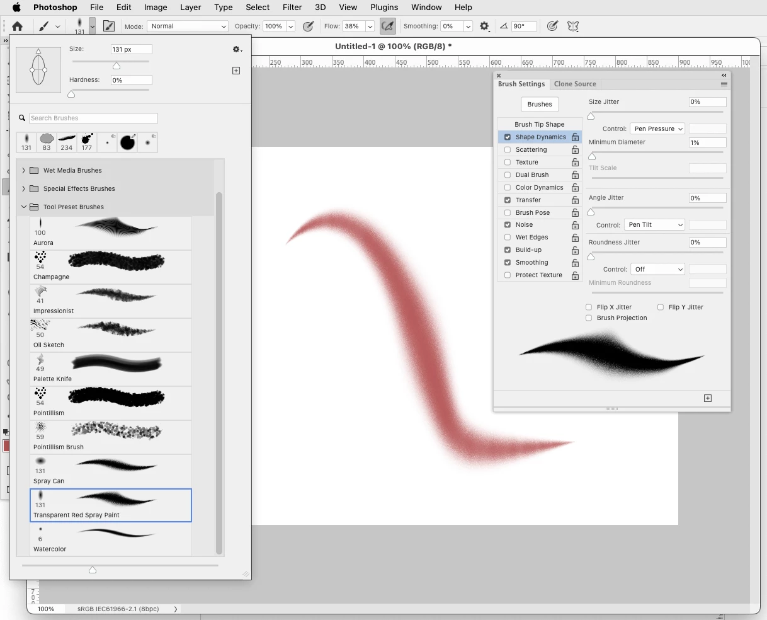Select the Watercolor brush preset
The height and width of the screenshot is (620, 767).
[x=111, y=539]
